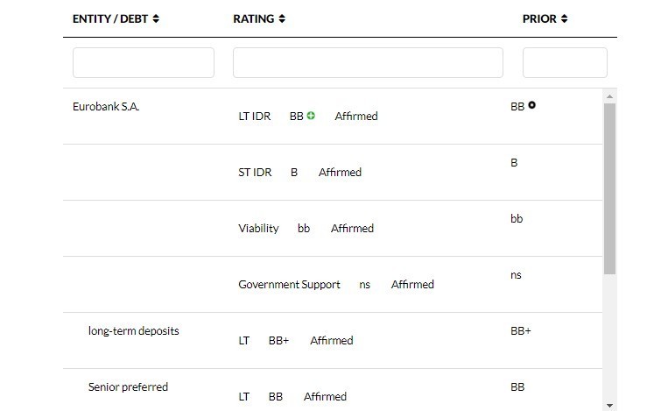Screen dimensions: 661x411
Task: Click the Viability rating row
Action: 258,229
